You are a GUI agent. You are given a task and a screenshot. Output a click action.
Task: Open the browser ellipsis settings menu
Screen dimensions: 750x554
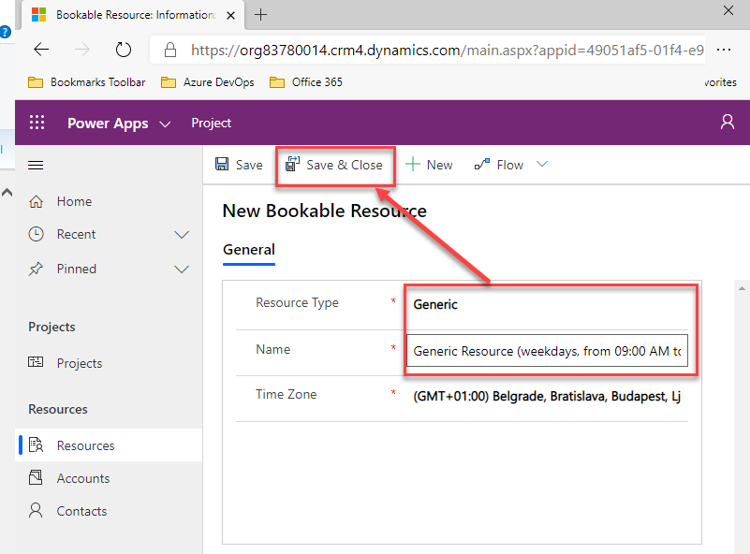(723, 50)
